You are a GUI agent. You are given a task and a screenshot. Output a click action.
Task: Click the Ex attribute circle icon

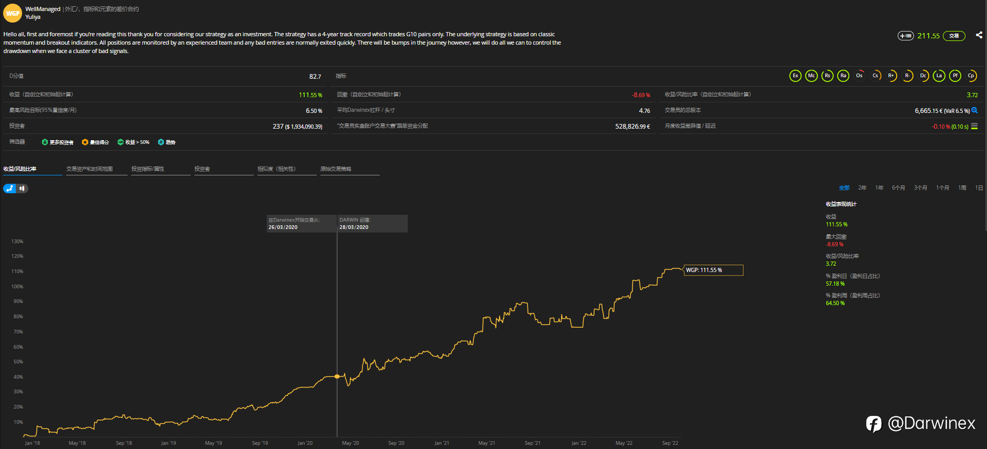point(795,76)
